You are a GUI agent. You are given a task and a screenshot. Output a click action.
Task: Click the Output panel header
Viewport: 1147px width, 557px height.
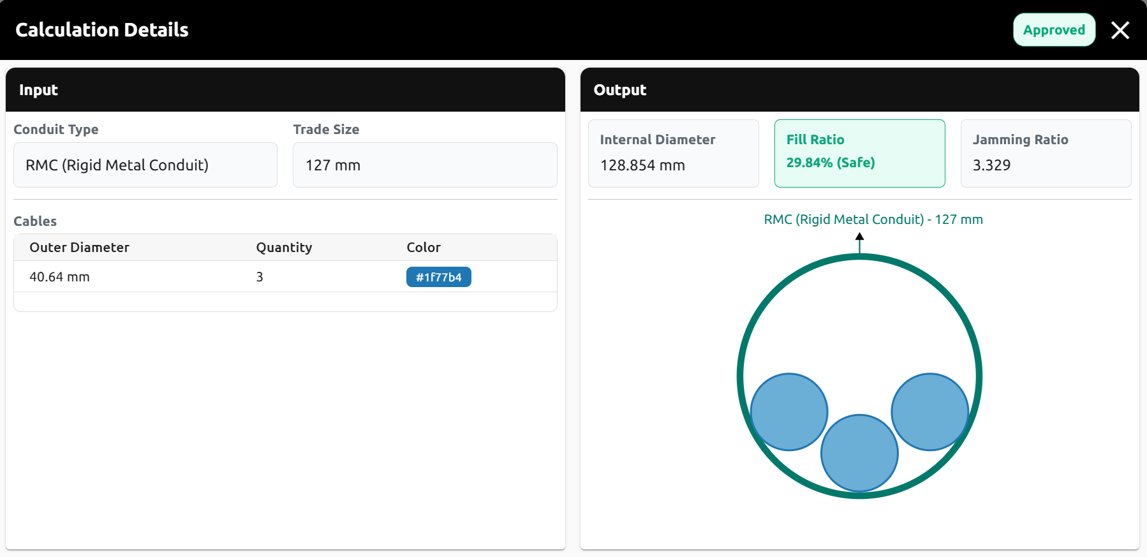(859, 90)
